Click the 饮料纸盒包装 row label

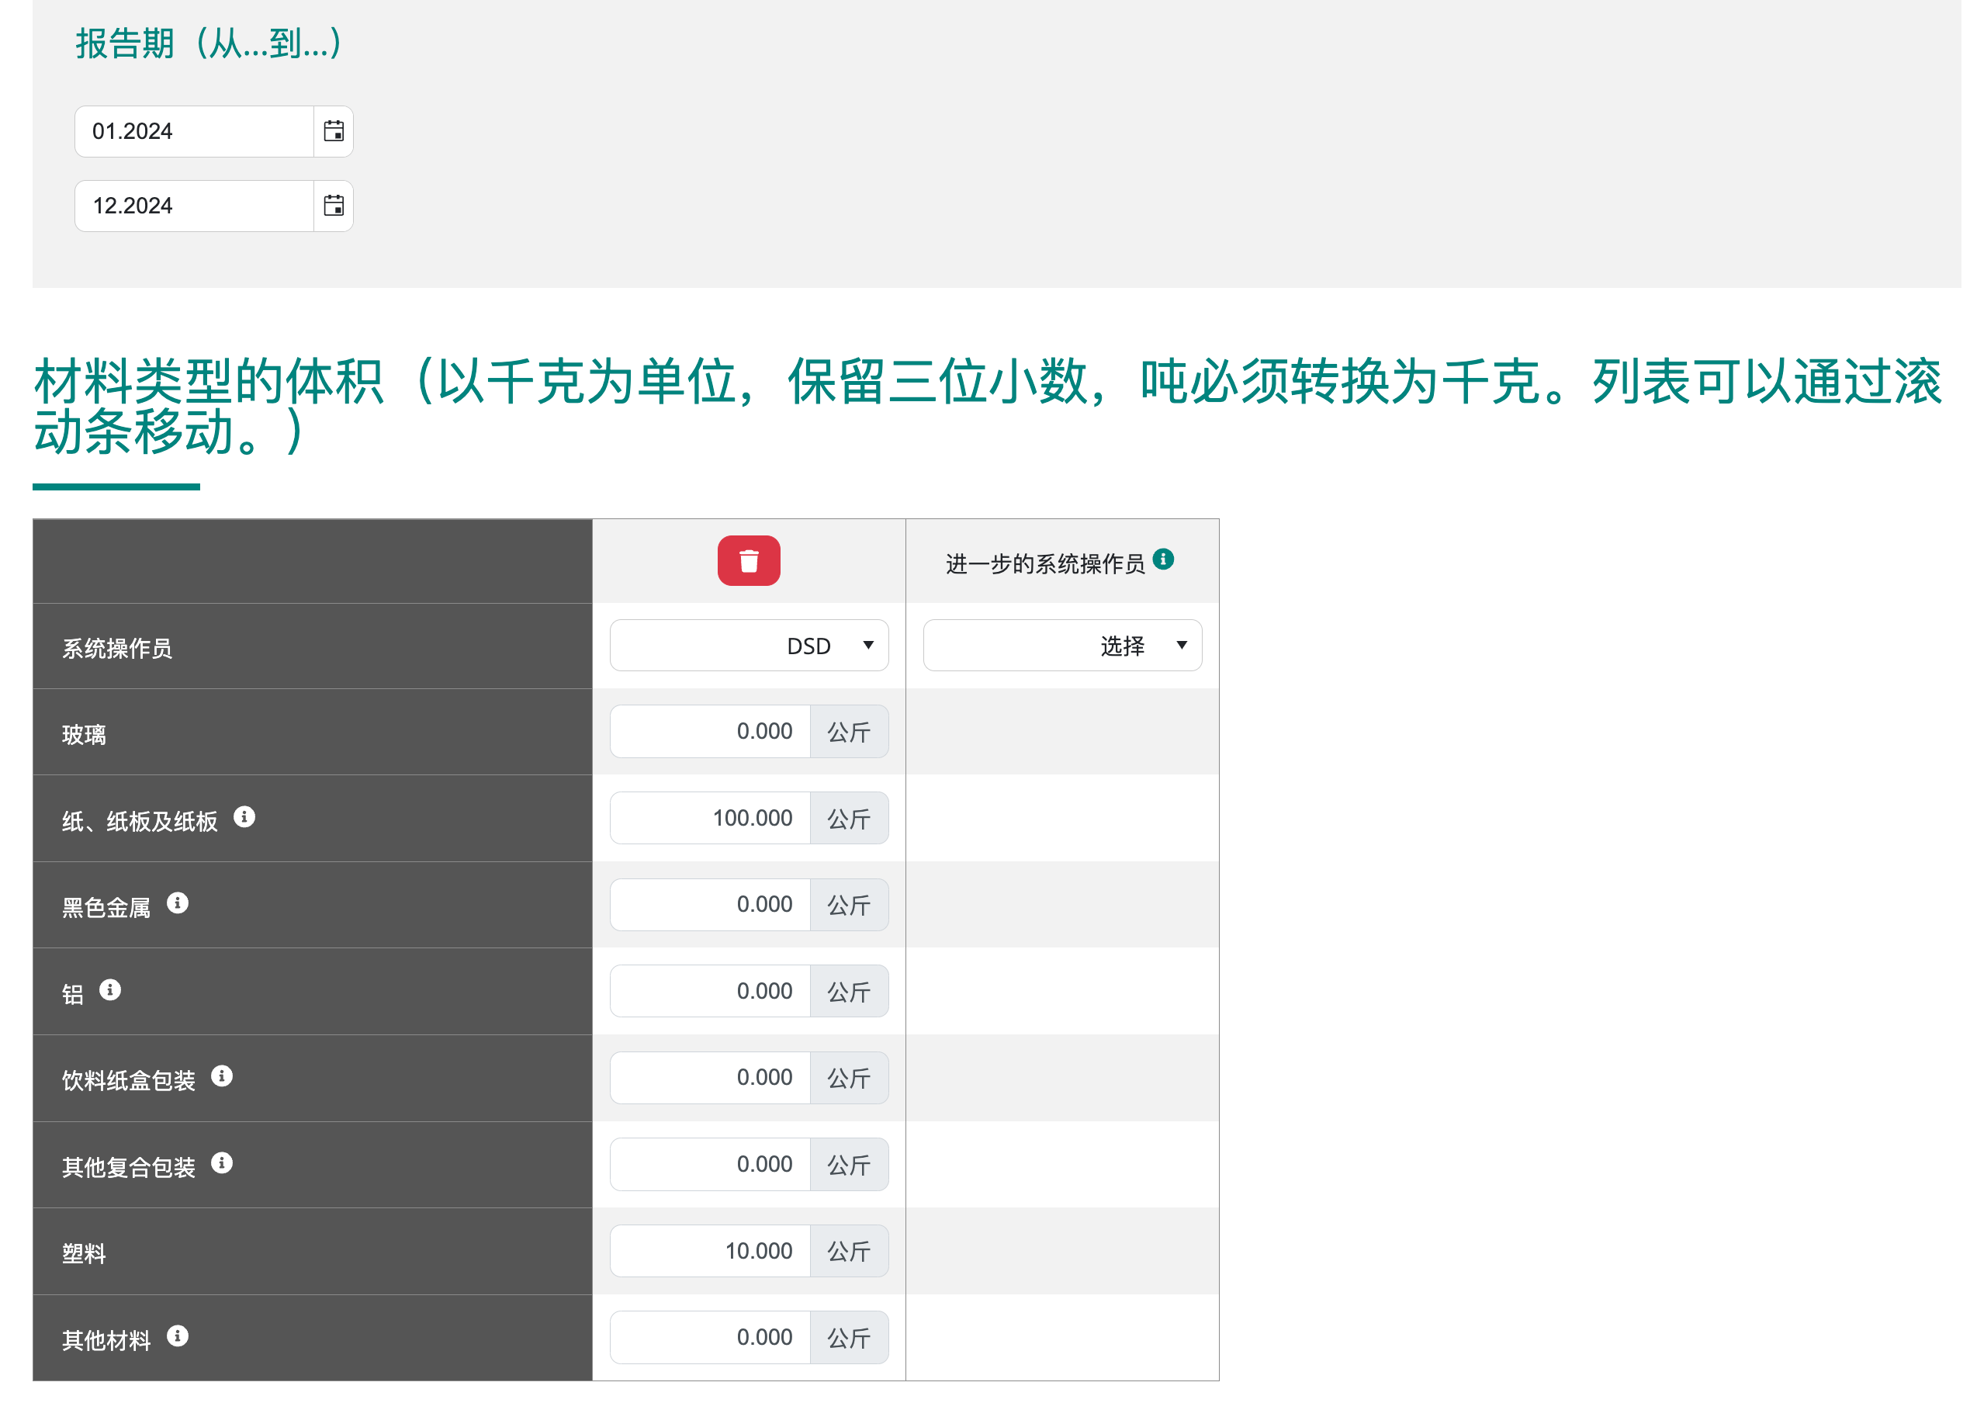coord(129,1081)
